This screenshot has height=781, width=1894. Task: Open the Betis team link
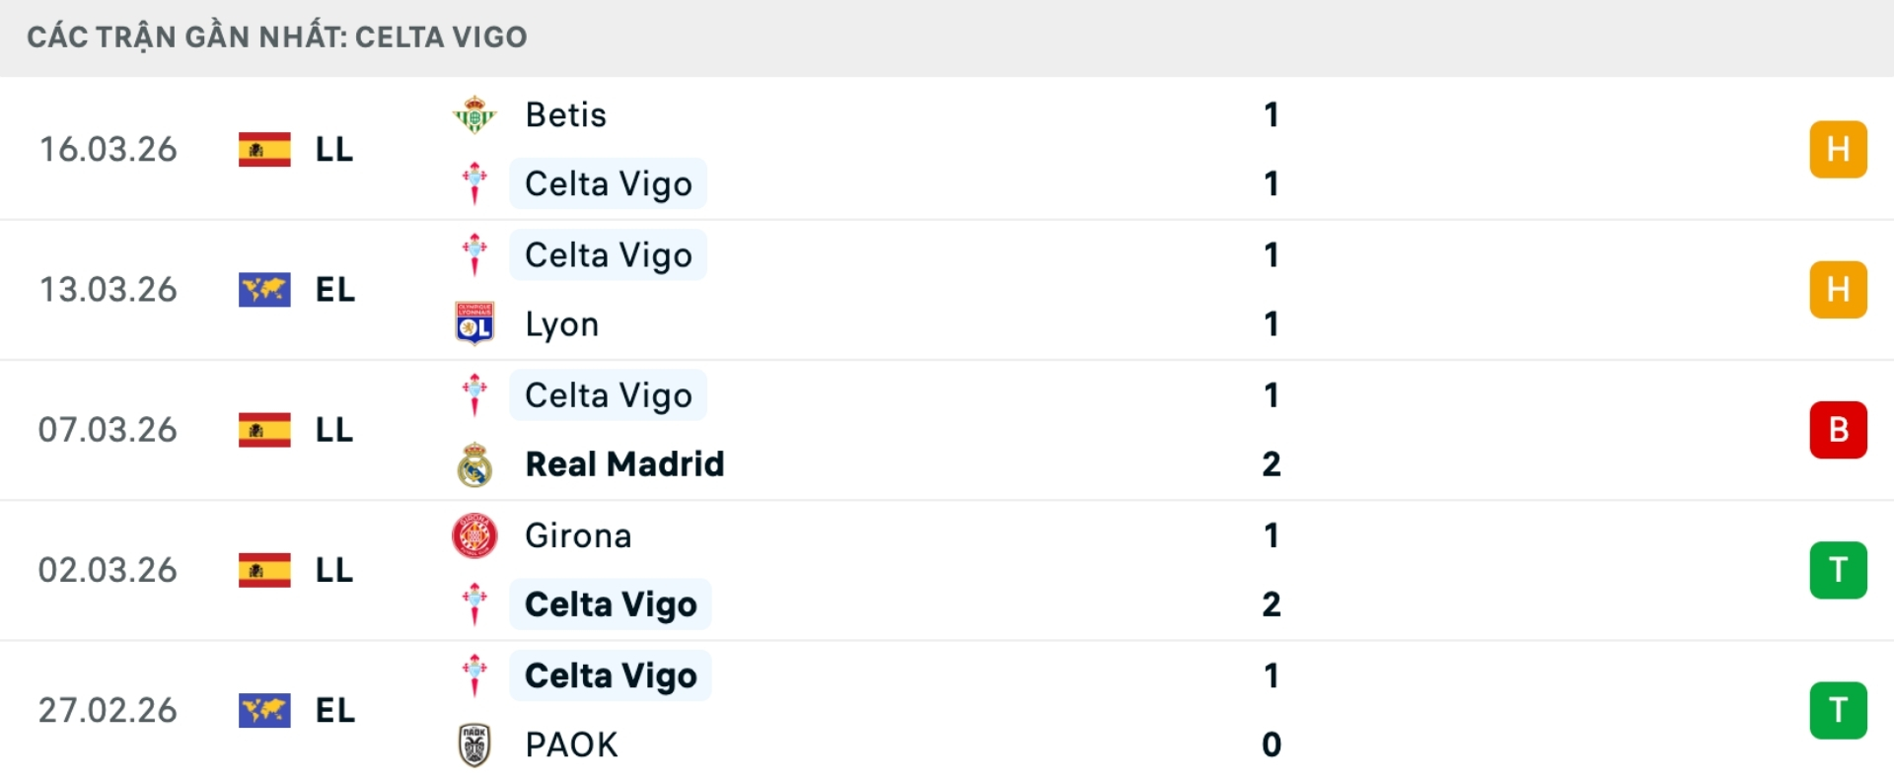[565, 114]
